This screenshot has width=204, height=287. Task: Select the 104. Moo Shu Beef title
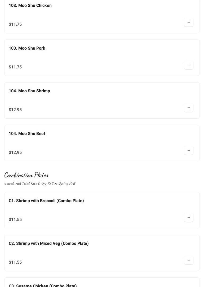pyautogui.click(x=27, y=134)
